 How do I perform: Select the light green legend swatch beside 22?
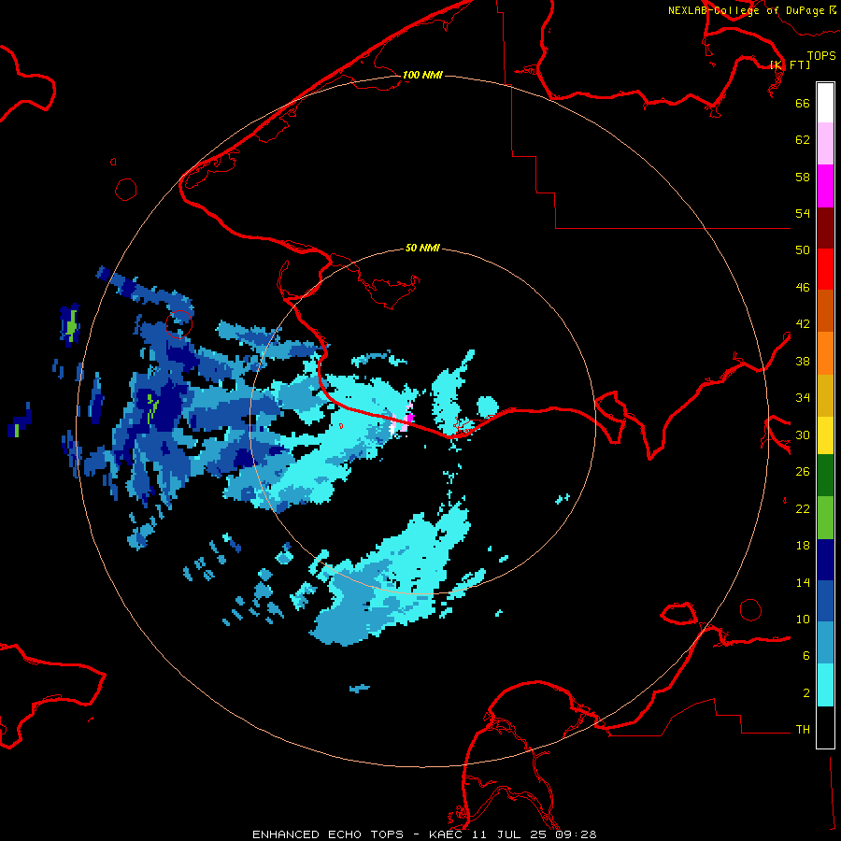tap(825, 518)
